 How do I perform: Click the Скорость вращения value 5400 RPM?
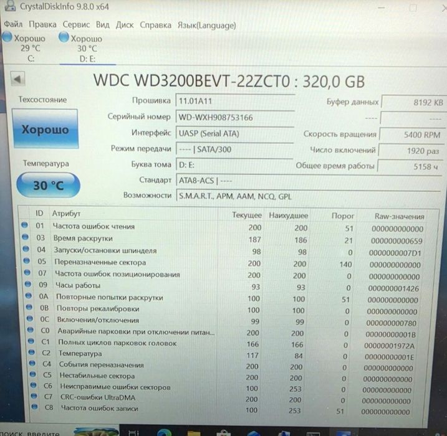click(x=413, y=135)
